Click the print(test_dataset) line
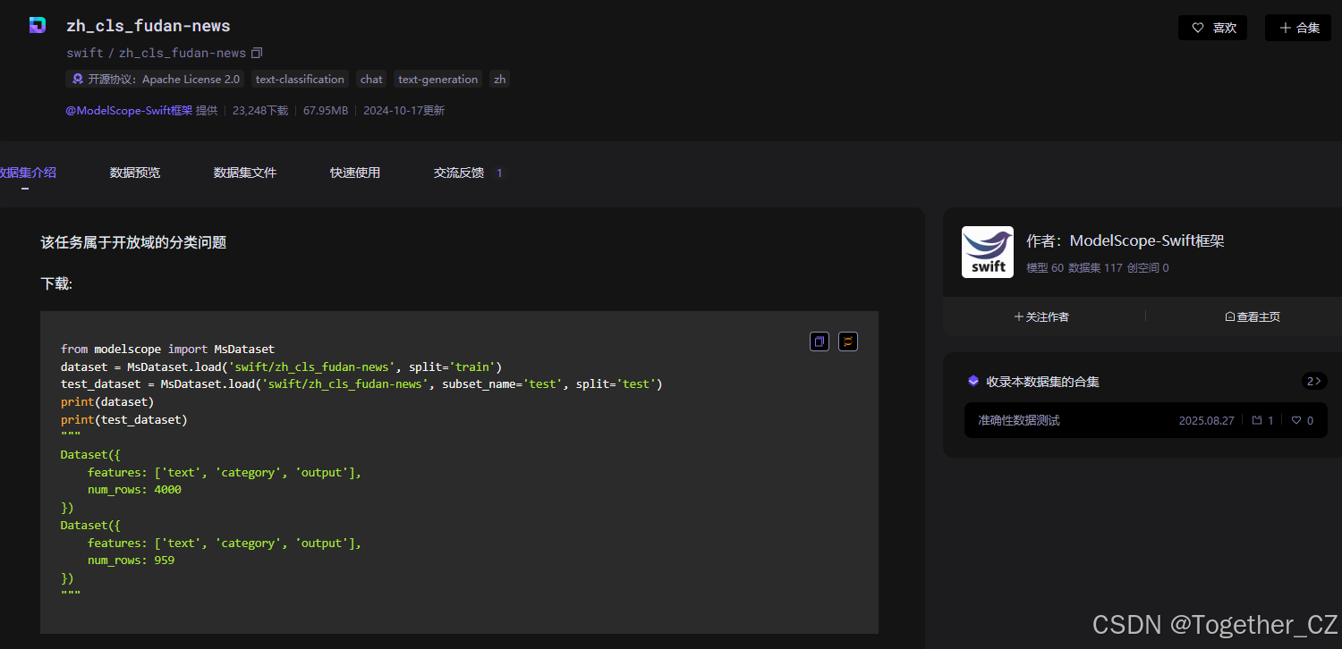The image size is (1342, 649). 124,419
